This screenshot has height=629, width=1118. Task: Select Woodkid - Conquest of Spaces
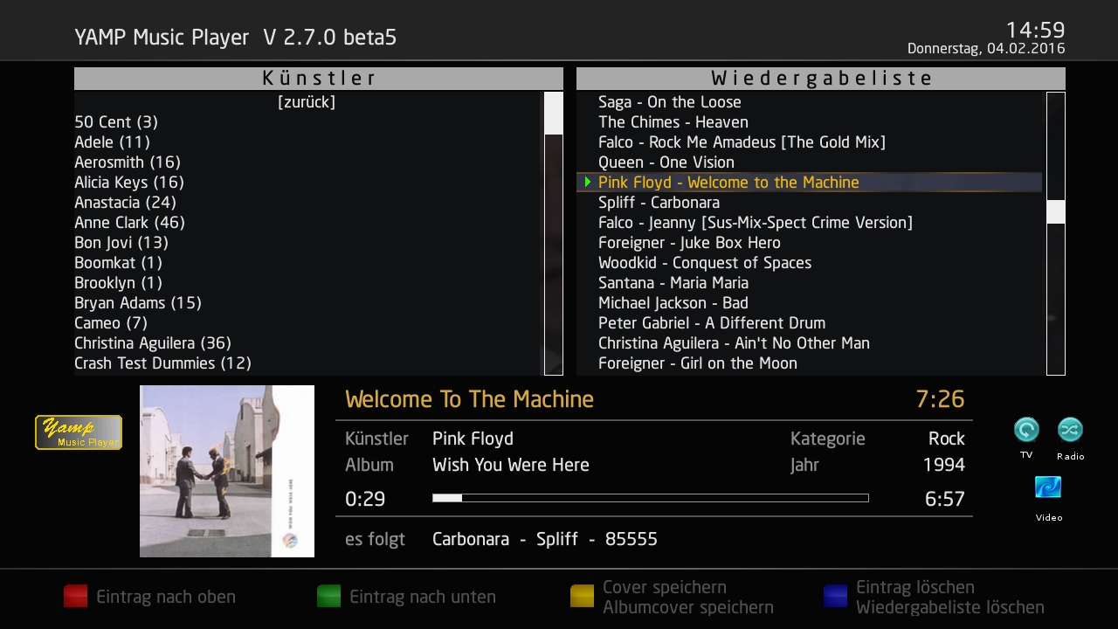[705, 263]
